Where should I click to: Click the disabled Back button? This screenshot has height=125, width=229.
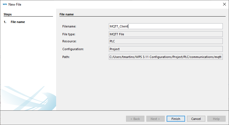pos(135,119)
